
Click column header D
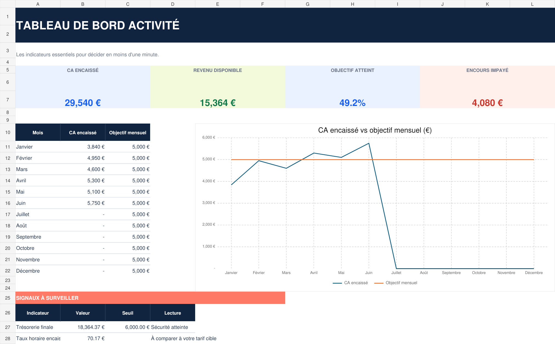tap(173, 4)
